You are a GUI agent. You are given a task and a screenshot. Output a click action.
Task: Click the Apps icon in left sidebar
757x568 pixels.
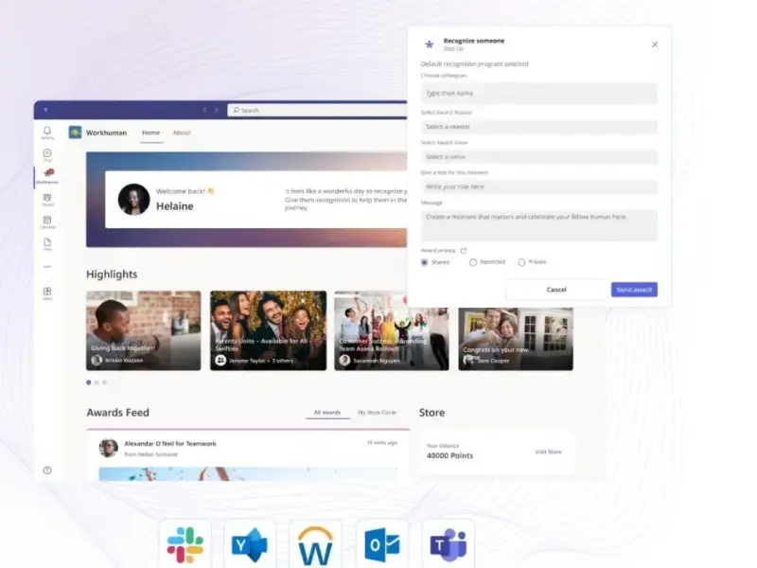47,293
